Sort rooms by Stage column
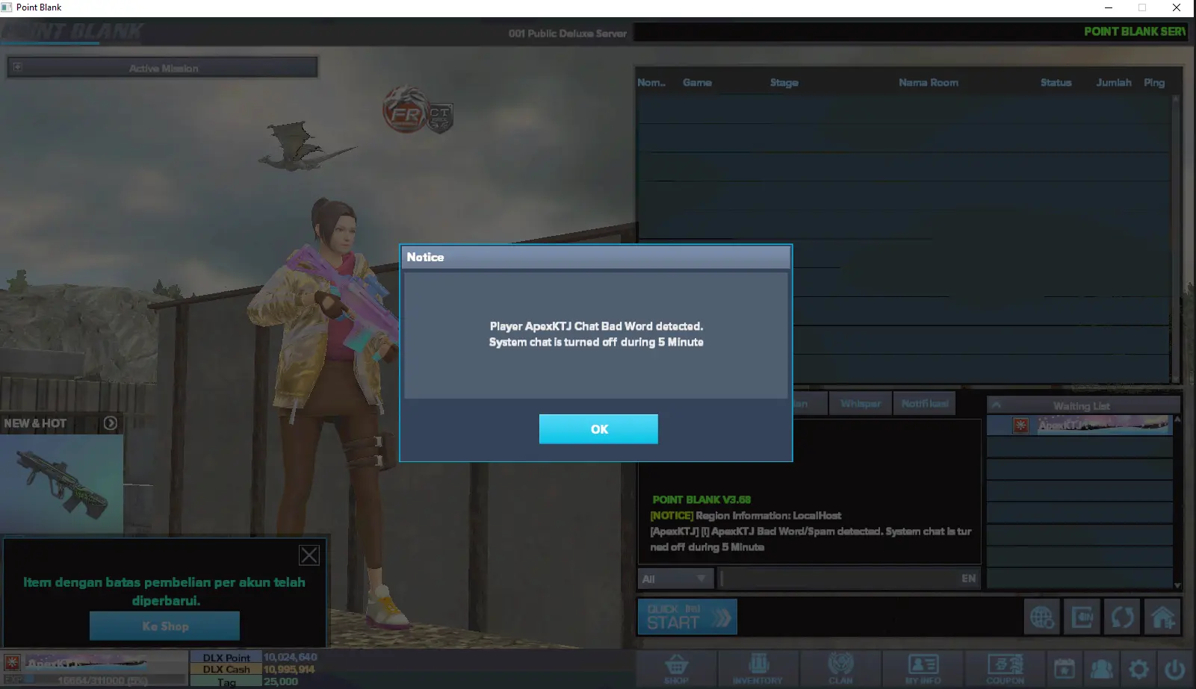This screenshot has height=689, width=1196. point(784,83)
